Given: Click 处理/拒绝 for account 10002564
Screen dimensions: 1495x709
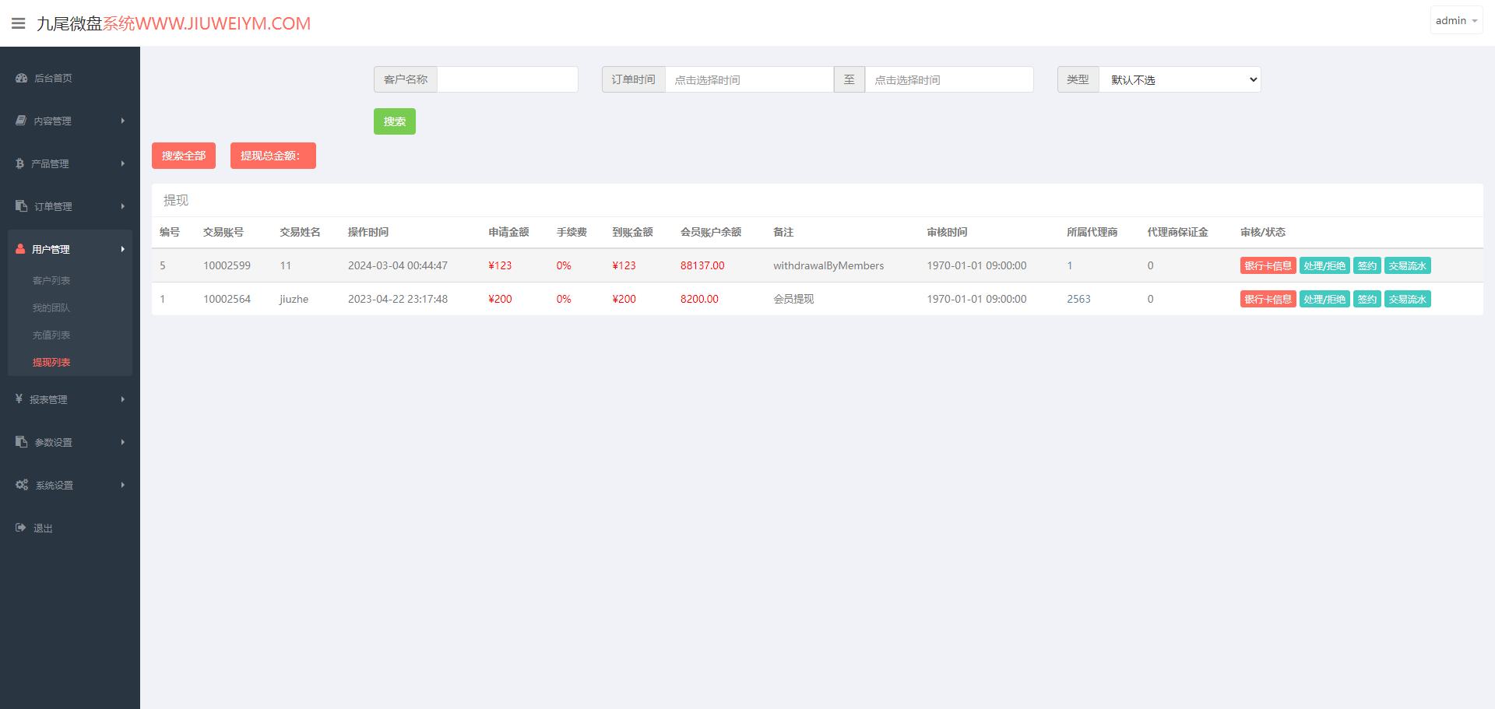Looking at the screenshot, I should [x=1324, y=299].
